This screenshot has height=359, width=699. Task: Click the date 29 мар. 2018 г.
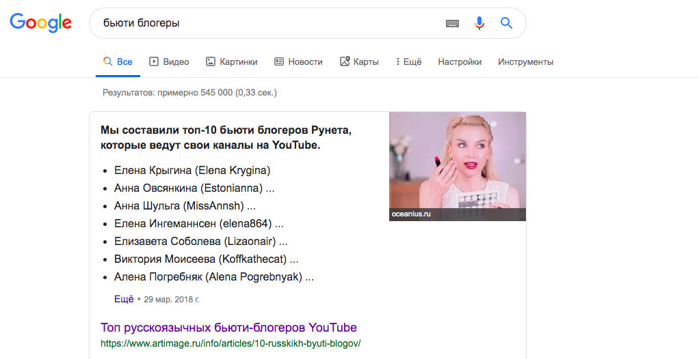[x=172, y=300]
